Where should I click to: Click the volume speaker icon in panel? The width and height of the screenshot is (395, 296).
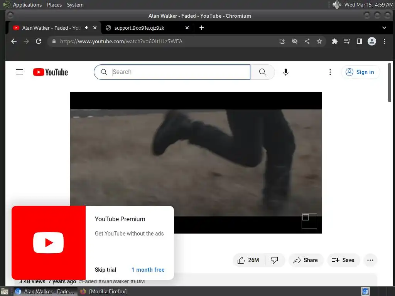click(336, 5)
